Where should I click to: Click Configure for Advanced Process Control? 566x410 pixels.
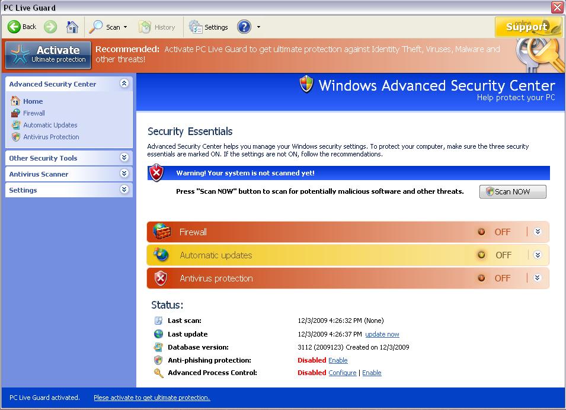(342, 373)
